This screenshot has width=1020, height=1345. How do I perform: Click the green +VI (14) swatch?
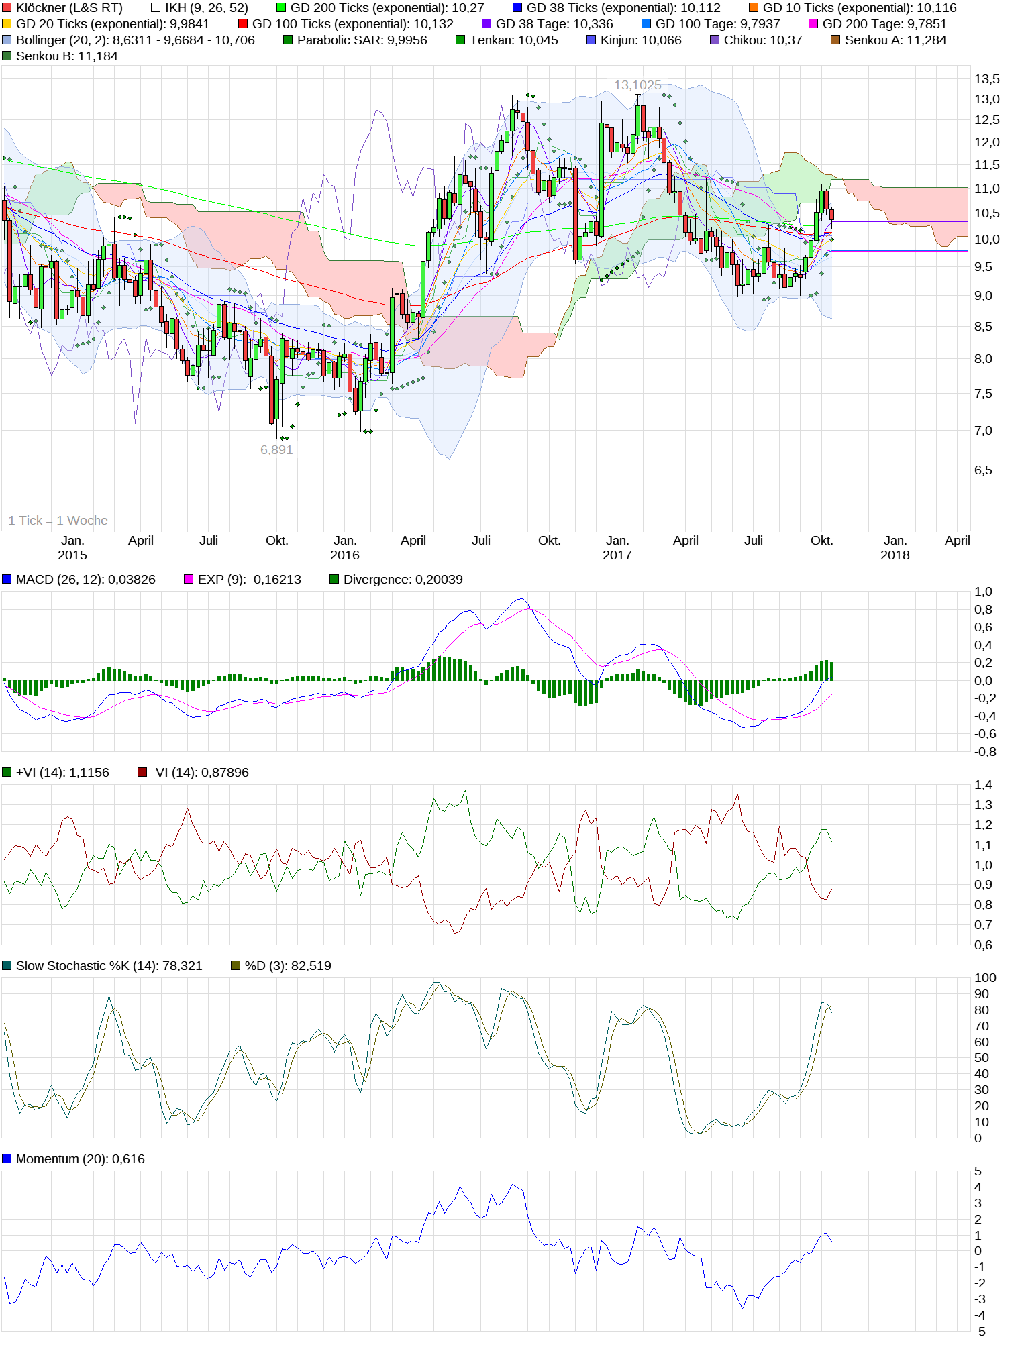point(7,773)
